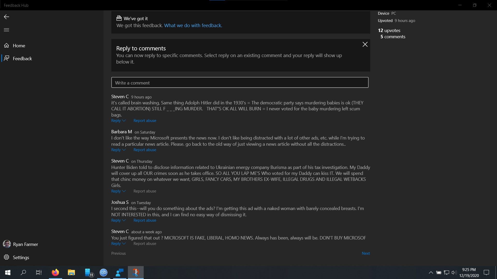Click the Joshua S author name
The image size is (497, 279).
pyautogui.click(x=120, y=202)
